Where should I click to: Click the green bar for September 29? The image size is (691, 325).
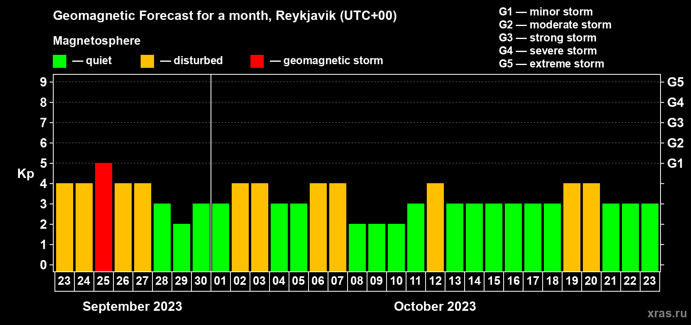[182, 247]
